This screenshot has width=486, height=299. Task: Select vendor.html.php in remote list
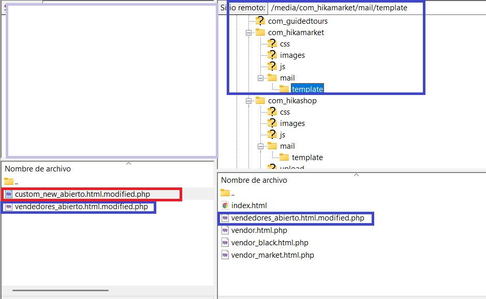[259, 230]
